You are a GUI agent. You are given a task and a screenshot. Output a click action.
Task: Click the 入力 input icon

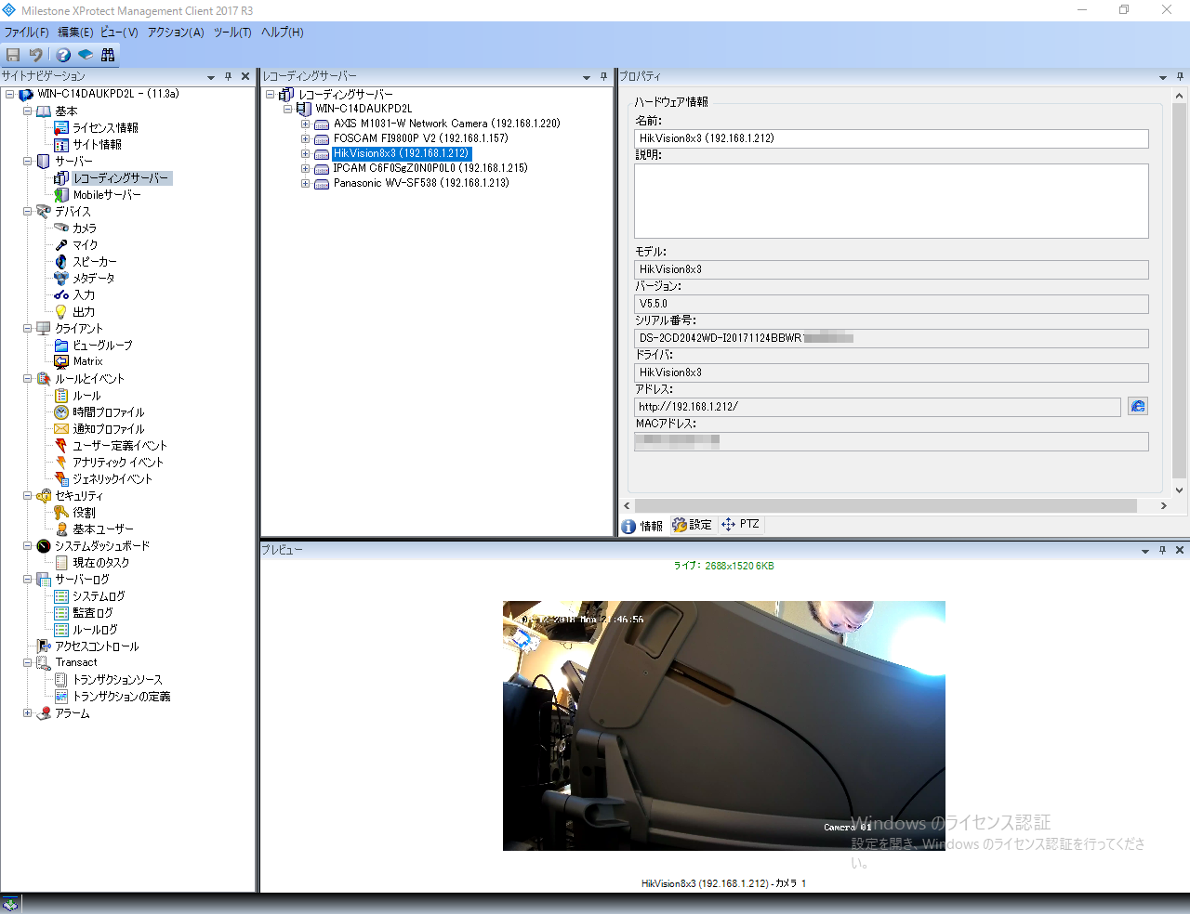[61, 294]
